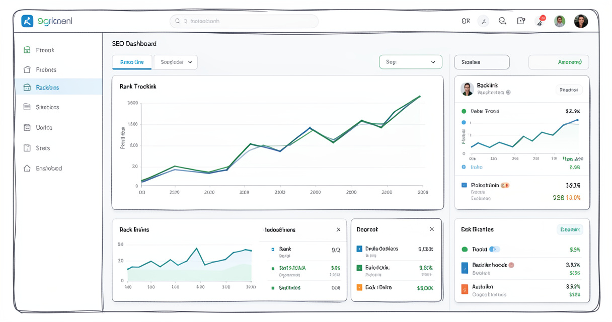
Task: Open search via the top-right magnifier icon
Action: pos(502,21)
